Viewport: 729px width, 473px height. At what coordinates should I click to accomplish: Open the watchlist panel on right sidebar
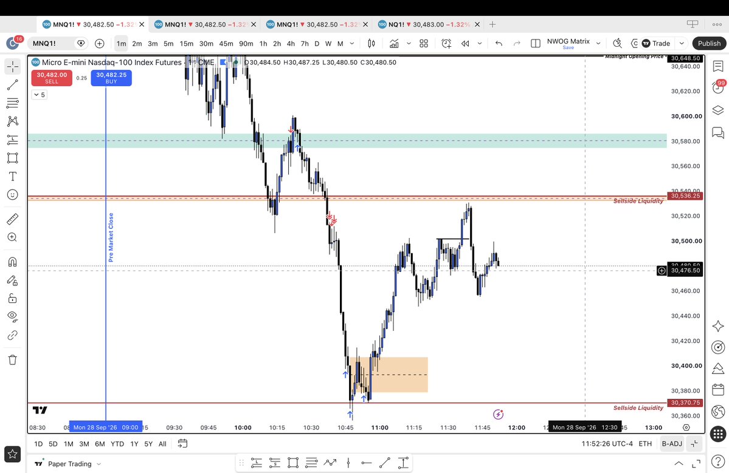click(718, 66)
